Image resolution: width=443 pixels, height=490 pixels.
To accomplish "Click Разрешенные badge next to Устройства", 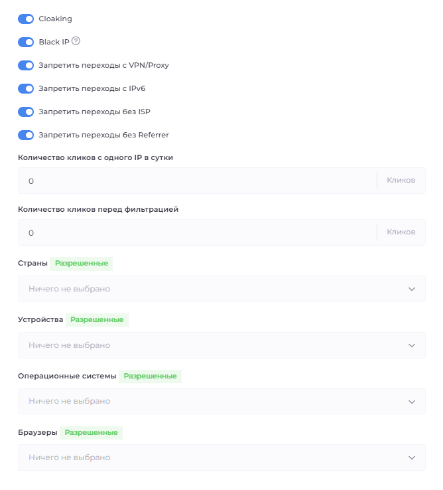I will coord(97,319).
